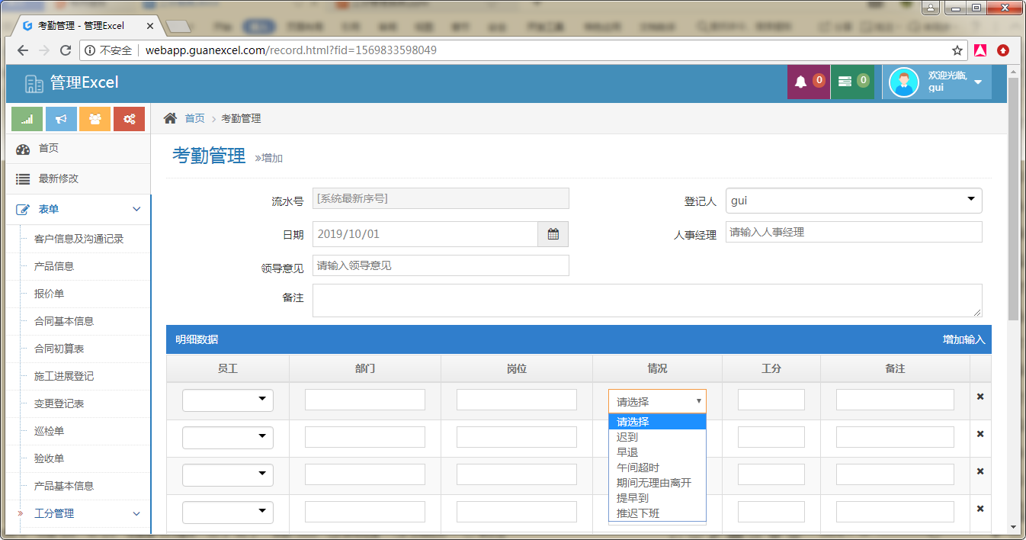Open the gui user account menu

pos(937,82)
